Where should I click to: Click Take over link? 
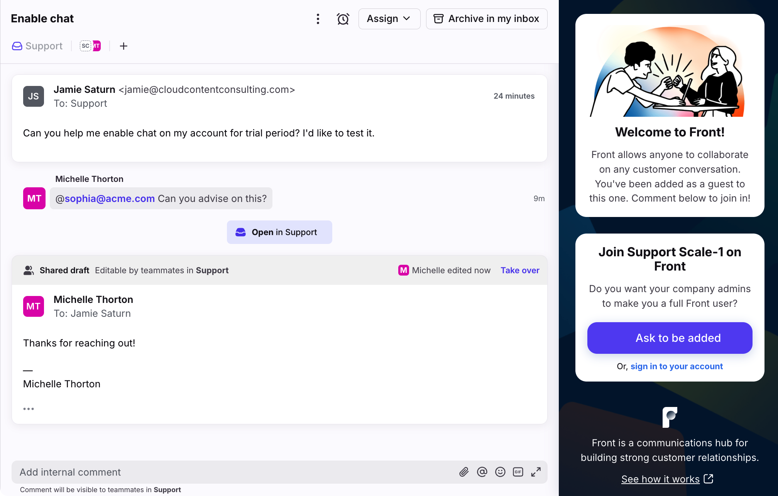pos(520,271)
